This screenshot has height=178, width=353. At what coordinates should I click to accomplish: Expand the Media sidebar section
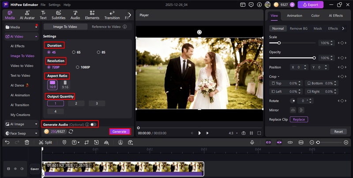pyautogui.click(x=36, y=27)
